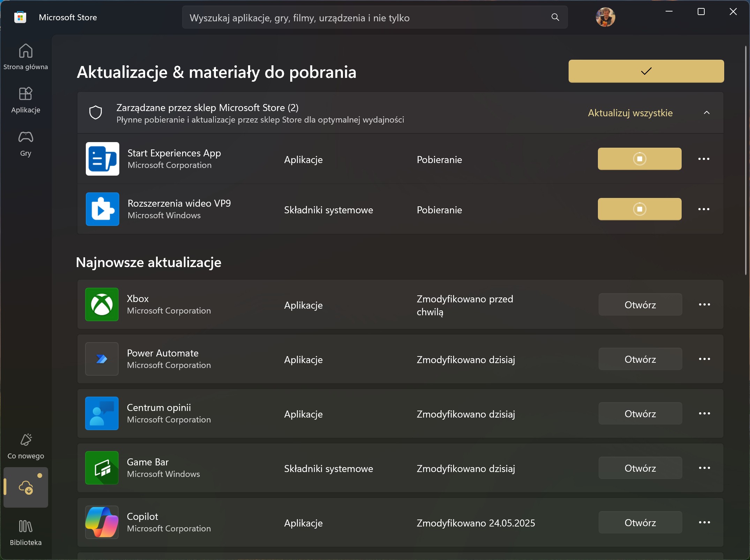Click the Copilot app name
Screen dimensions: 750x560
[x=142, y=516]
